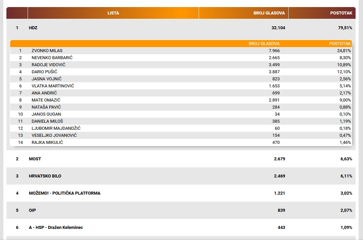Select candidate NEVENKO BARBARIĆ
This screenshot has height=240, width=363.
coord(181,58)
